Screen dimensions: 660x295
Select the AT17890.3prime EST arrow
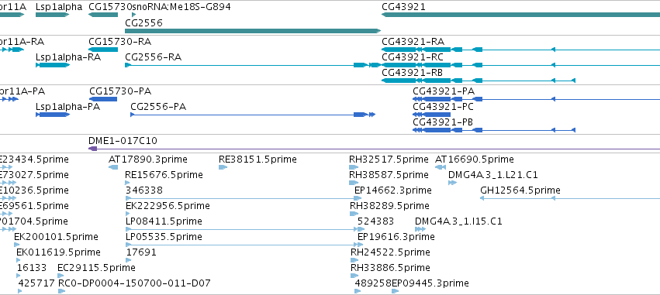coord(113,167)
